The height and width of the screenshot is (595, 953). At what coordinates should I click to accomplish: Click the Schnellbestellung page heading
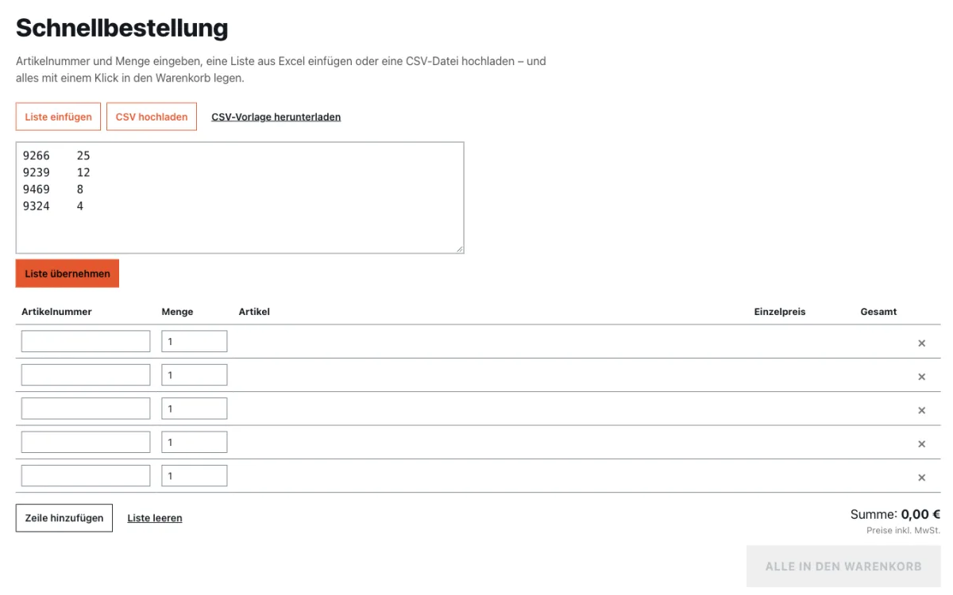[x=122, y=29]
